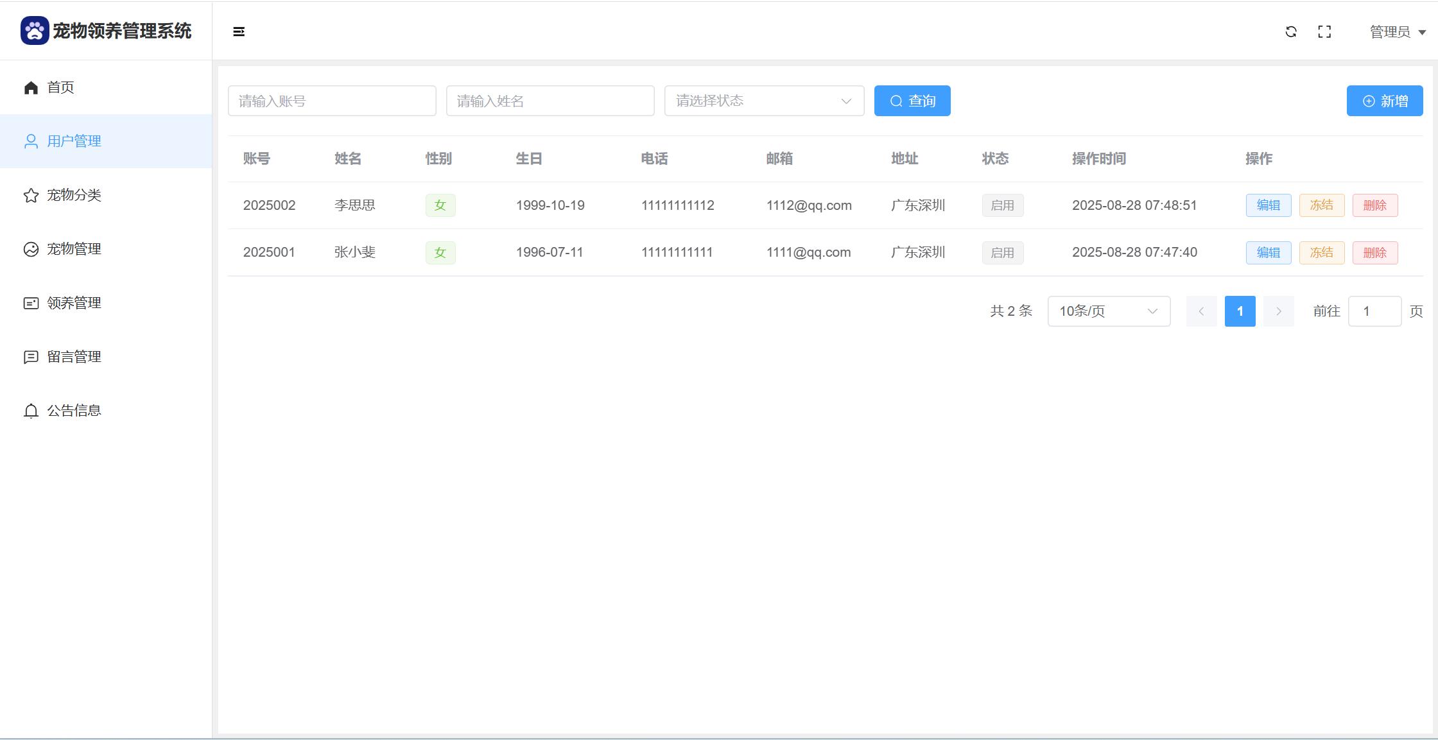Open the 请选择状态 dropdown
Viewport: 1438px width, 740px height.
764,101
